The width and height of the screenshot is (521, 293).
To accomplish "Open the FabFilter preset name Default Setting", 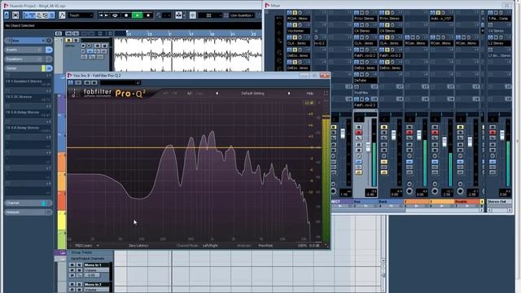I will (x=252, y=94).
